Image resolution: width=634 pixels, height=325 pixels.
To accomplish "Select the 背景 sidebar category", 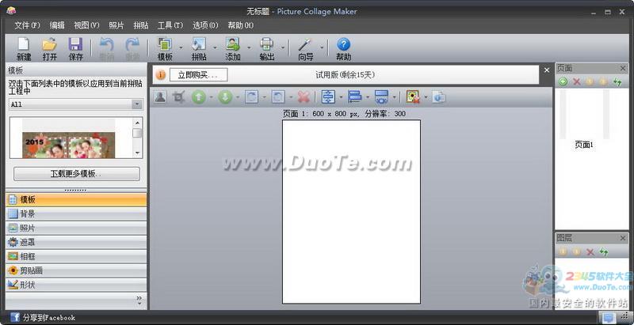I will coord(76,214).
